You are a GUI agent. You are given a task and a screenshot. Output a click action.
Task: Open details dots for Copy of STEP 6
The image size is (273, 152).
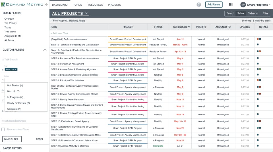pyautogui.click(x=259, y=87)
